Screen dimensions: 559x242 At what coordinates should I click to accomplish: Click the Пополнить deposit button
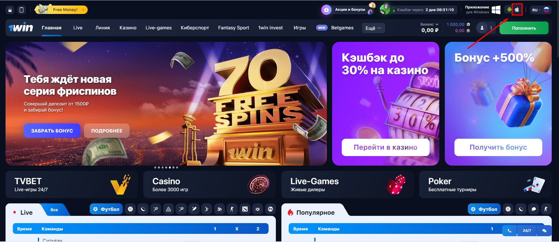click(x=524, y=28)
